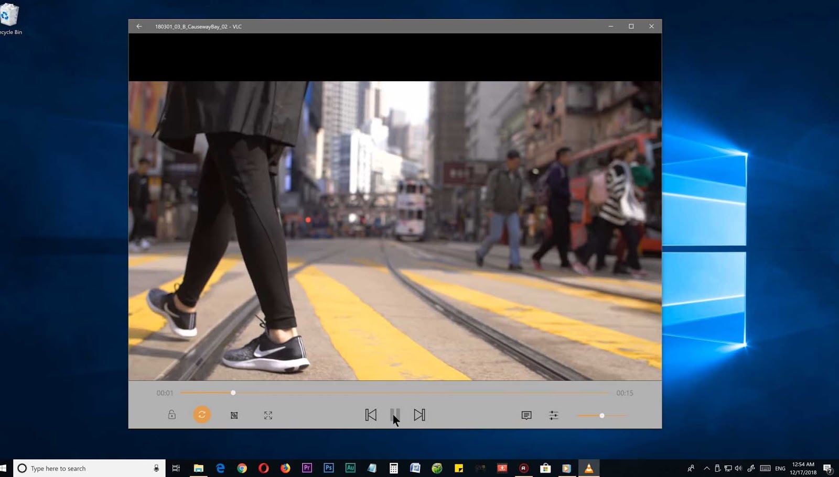Screen dimensions: 839x477
Task: Show hidden system tray icons
Action: pyautogui.click(x=706, y=468)
